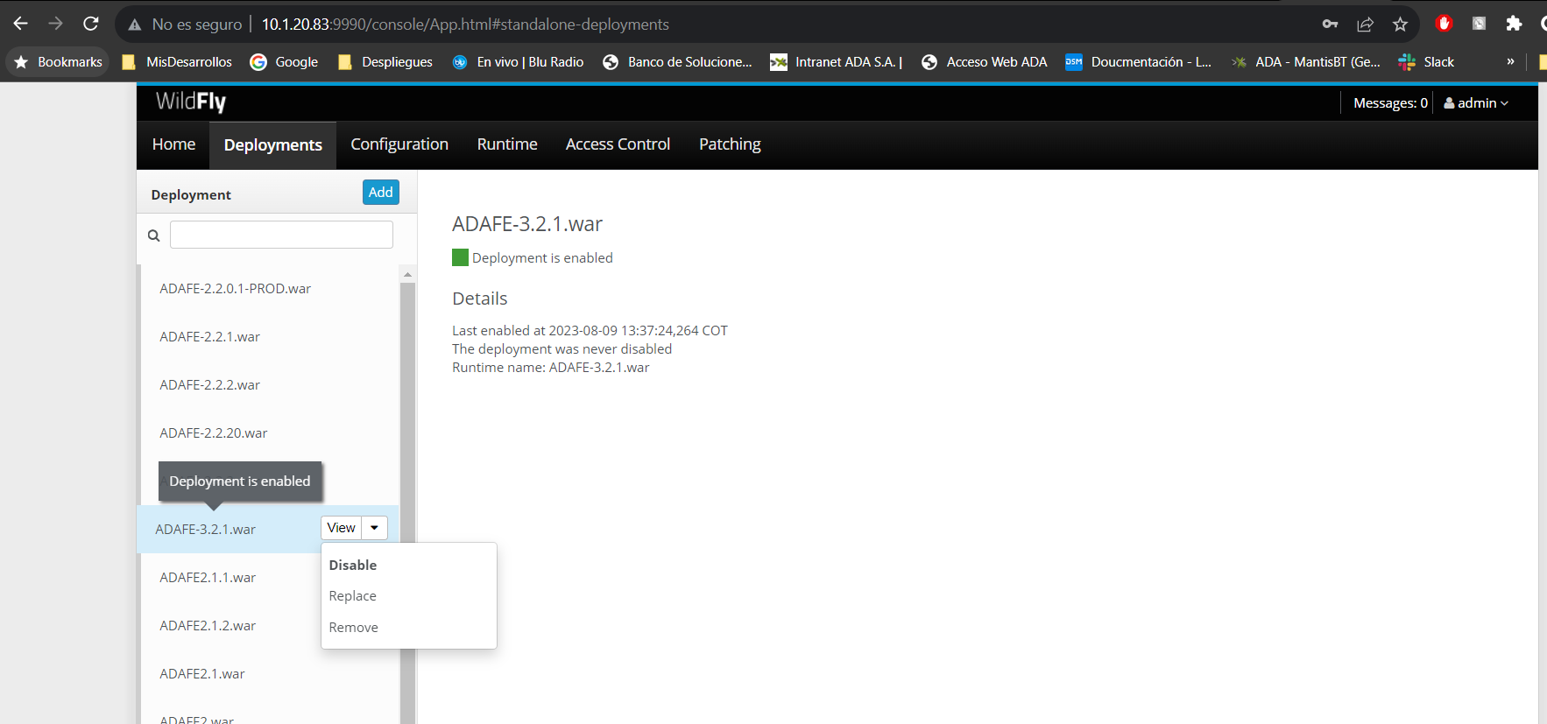1547x724 pixels.
Task: Click the share page icon in address bar
Action: [1365, 25]
